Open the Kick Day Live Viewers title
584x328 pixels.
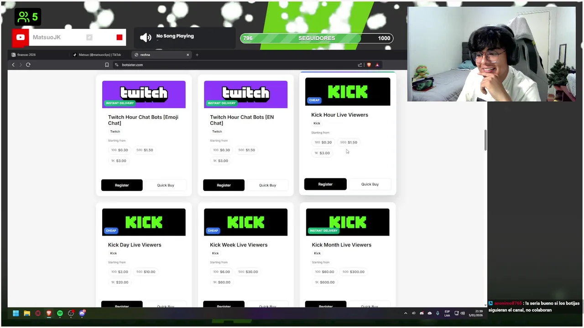(x=135, y=245)
